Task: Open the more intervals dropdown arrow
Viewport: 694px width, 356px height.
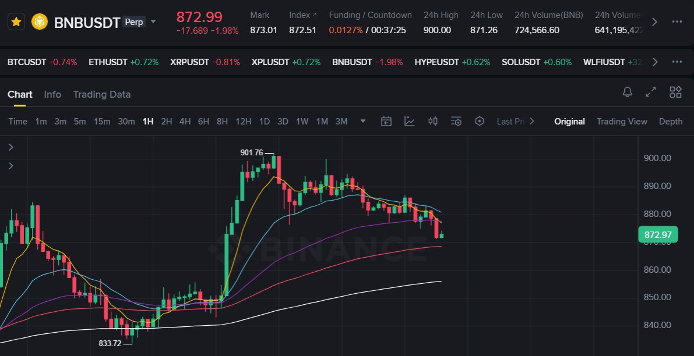Action: 363,121
